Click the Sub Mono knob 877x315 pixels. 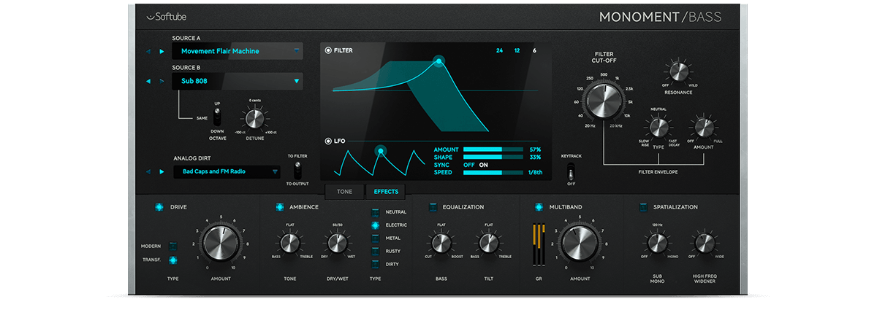tap(656, 243)
